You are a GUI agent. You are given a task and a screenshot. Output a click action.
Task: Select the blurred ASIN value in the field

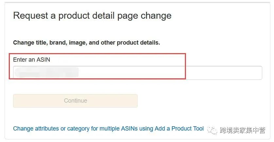[x=46, y=72]
